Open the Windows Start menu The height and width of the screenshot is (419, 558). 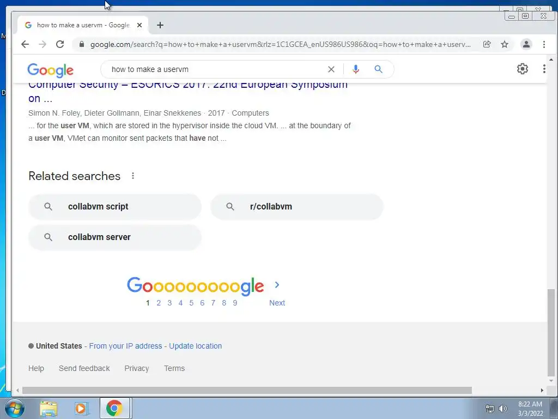[15, 408]
